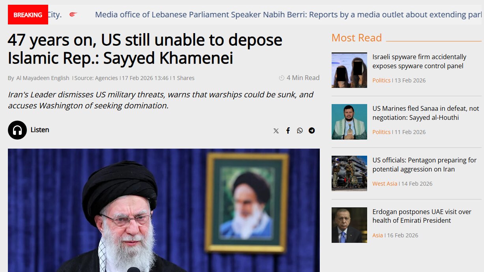Open Israeli spyware firm article headline
The image size is (484, 272).
(x=419, y=61)
